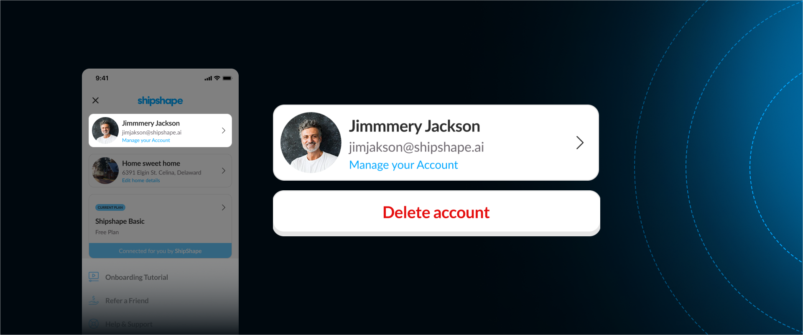The image size is (803, 335).
Task: Expand the Shipshape Basic plan chevron
Action: click(x=224, y=207)
